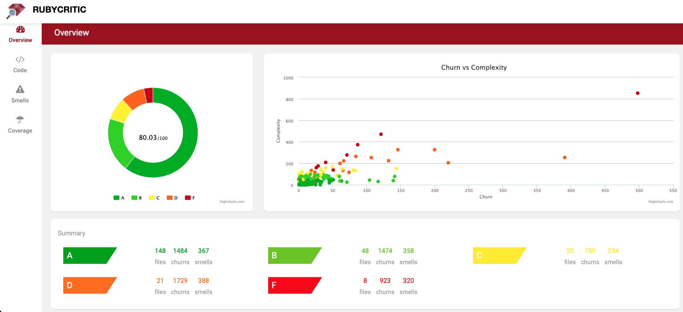The width and height of the screenshot is (683, 312).
Task: Toggle the D legend item in donut chart
Action: pyautogui.click(x=172, y=198)
